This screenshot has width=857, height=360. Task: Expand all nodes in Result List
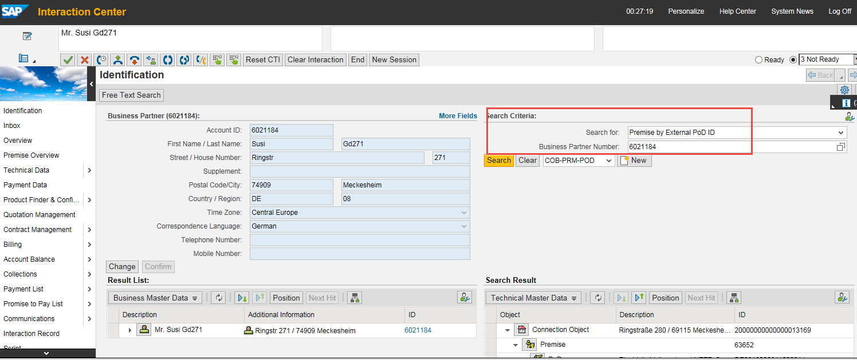242,298
